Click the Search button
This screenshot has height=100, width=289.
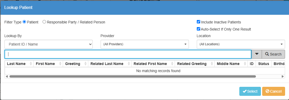coord(273,54)
